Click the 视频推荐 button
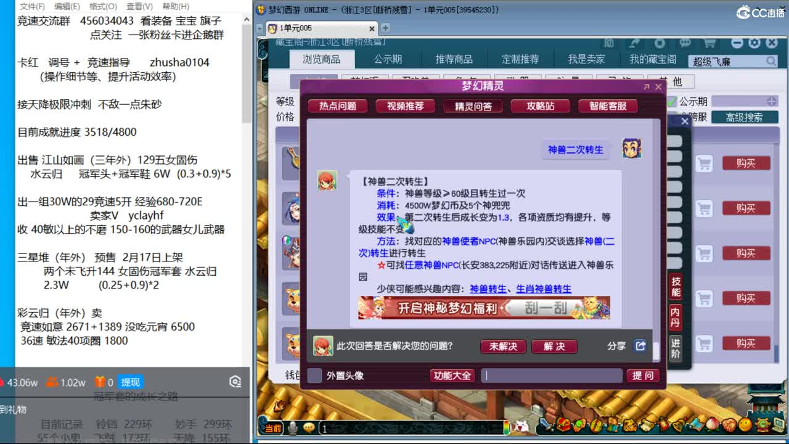The image size is (789, 444). (x=406, y=106)
